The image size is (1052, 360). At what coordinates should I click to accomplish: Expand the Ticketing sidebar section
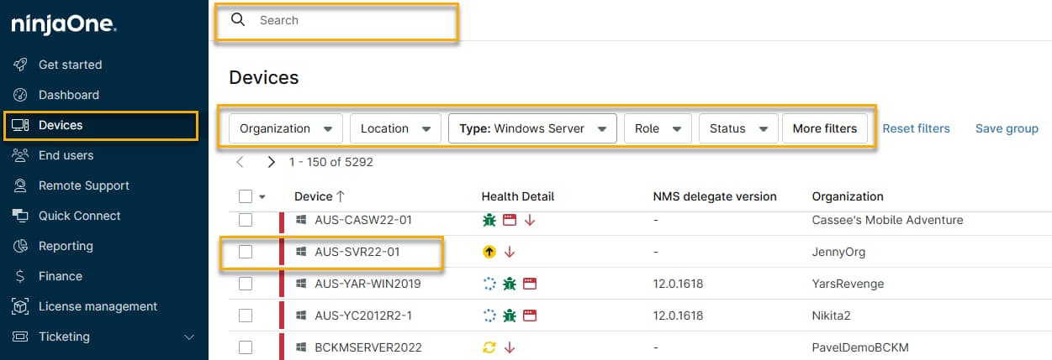(x=188, y=337)
